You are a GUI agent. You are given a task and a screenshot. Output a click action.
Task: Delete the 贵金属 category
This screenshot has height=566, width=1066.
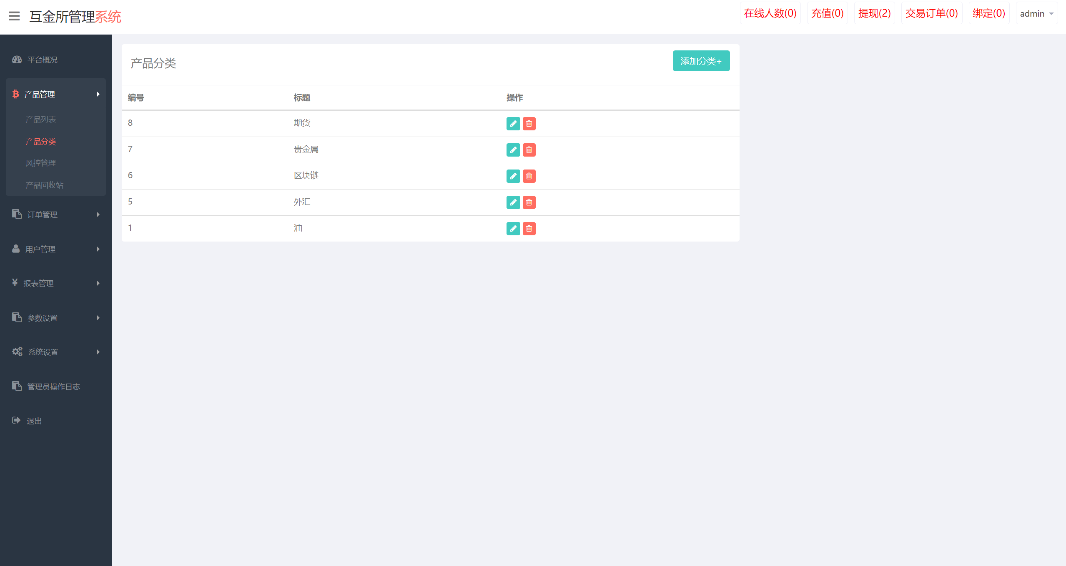529,150
